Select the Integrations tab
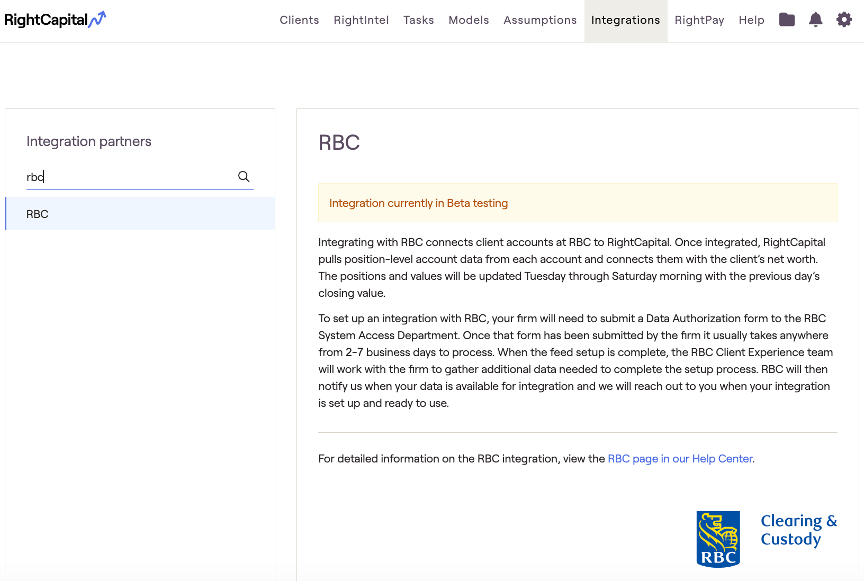Screen dimensions: 864x581 626,21
